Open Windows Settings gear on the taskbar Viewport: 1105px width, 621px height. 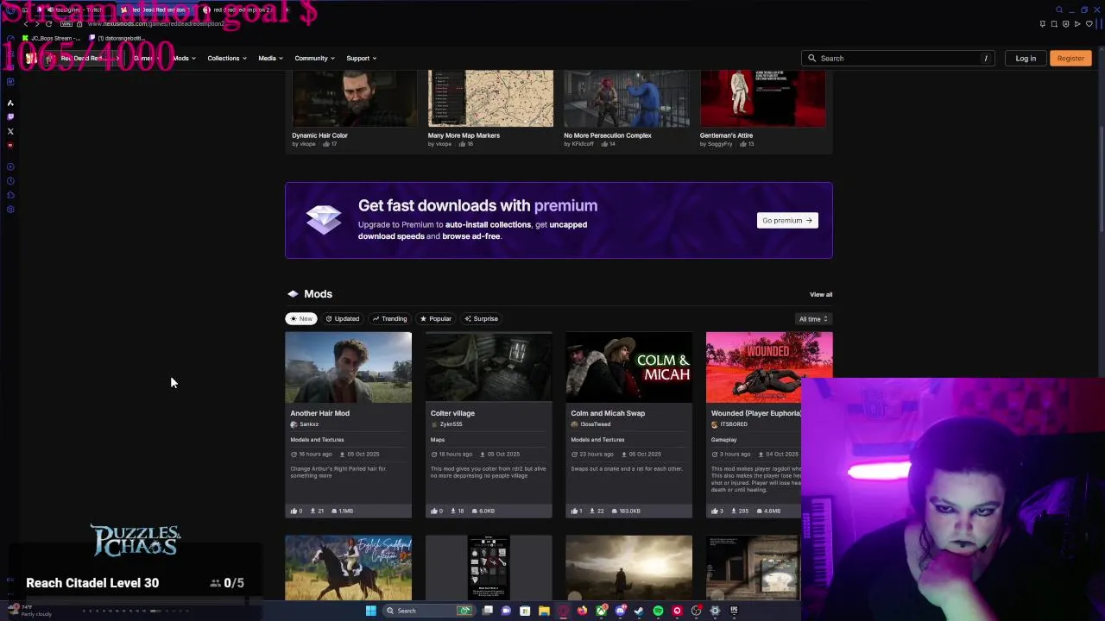click(715, 611)
